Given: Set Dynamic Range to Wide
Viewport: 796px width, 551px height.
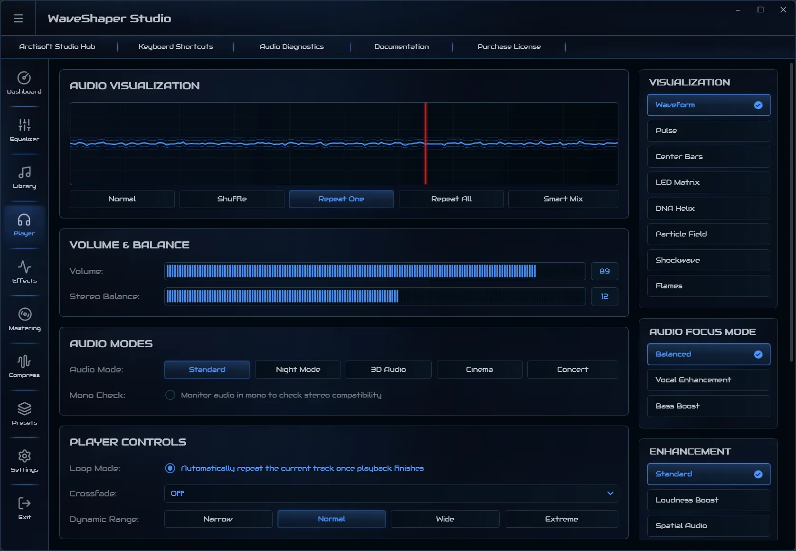Looking at the screenshot, I should [x=445, y=519].
